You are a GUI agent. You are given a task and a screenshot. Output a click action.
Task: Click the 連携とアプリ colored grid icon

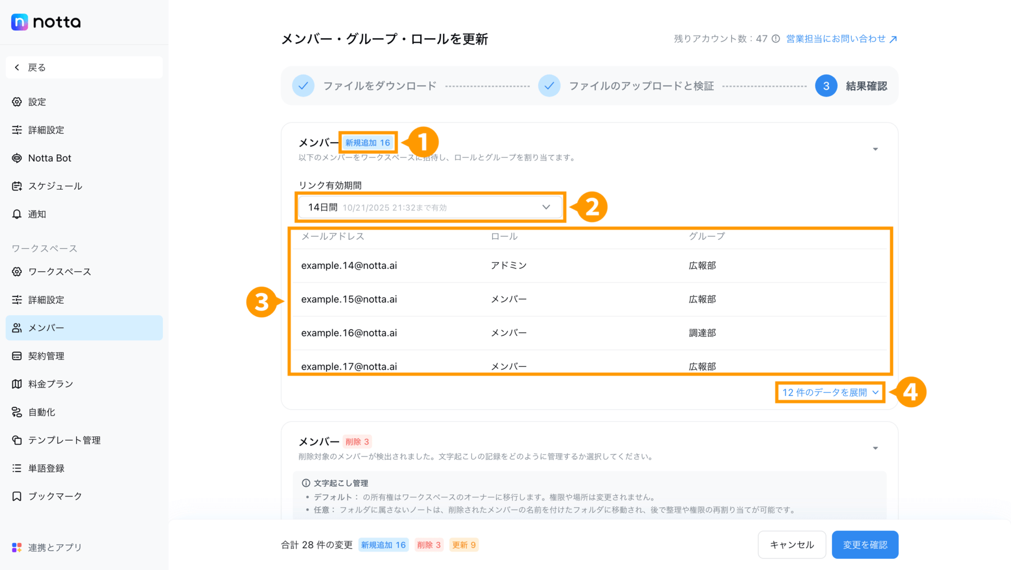[17, 547]
